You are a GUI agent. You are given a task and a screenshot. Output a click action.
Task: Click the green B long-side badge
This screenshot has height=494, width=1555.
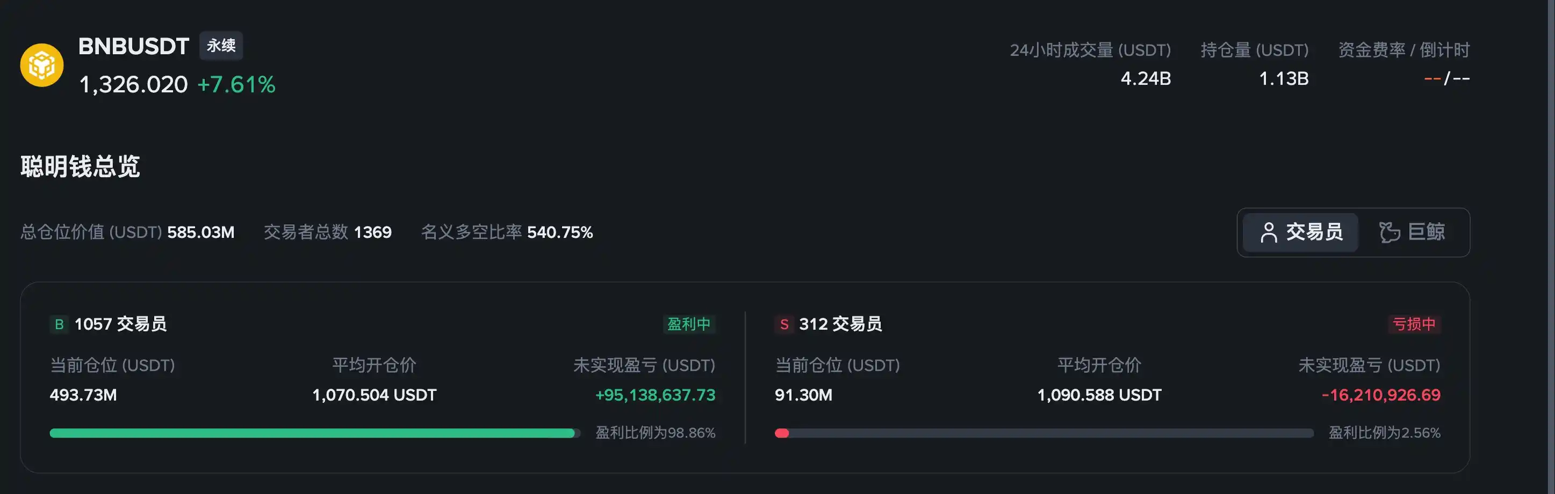tap(59, 324)
